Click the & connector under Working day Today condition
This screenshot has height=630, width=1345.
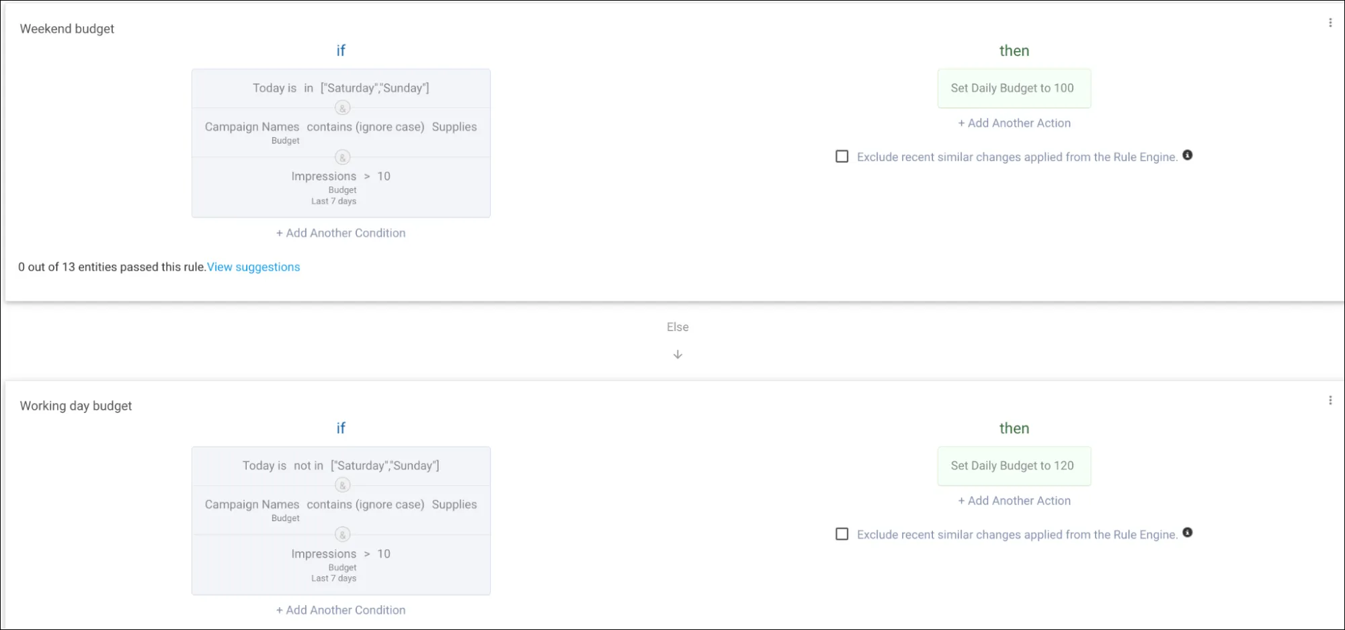click(342, 485)
